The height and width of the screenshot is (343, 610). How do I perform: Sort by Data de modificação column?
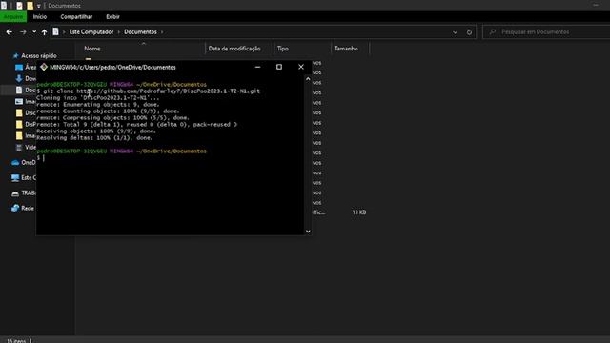coord(234,49)
